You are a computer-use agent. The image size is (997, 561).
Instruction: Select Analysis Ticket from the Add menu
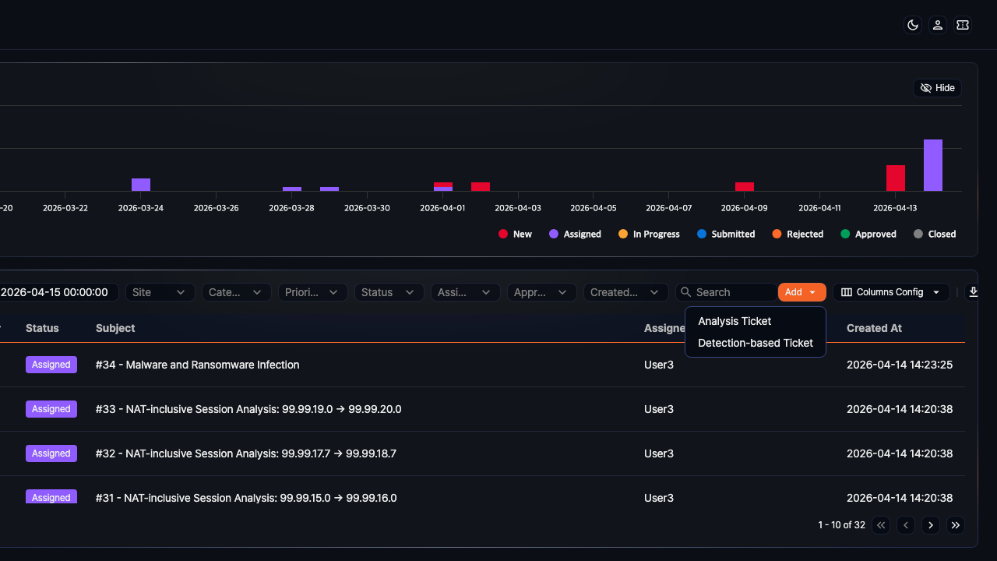[735, 321]
